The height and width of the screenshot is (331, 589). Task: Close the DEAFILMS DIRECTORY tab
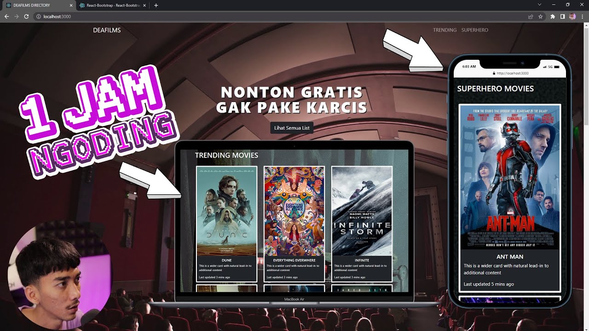71,6
